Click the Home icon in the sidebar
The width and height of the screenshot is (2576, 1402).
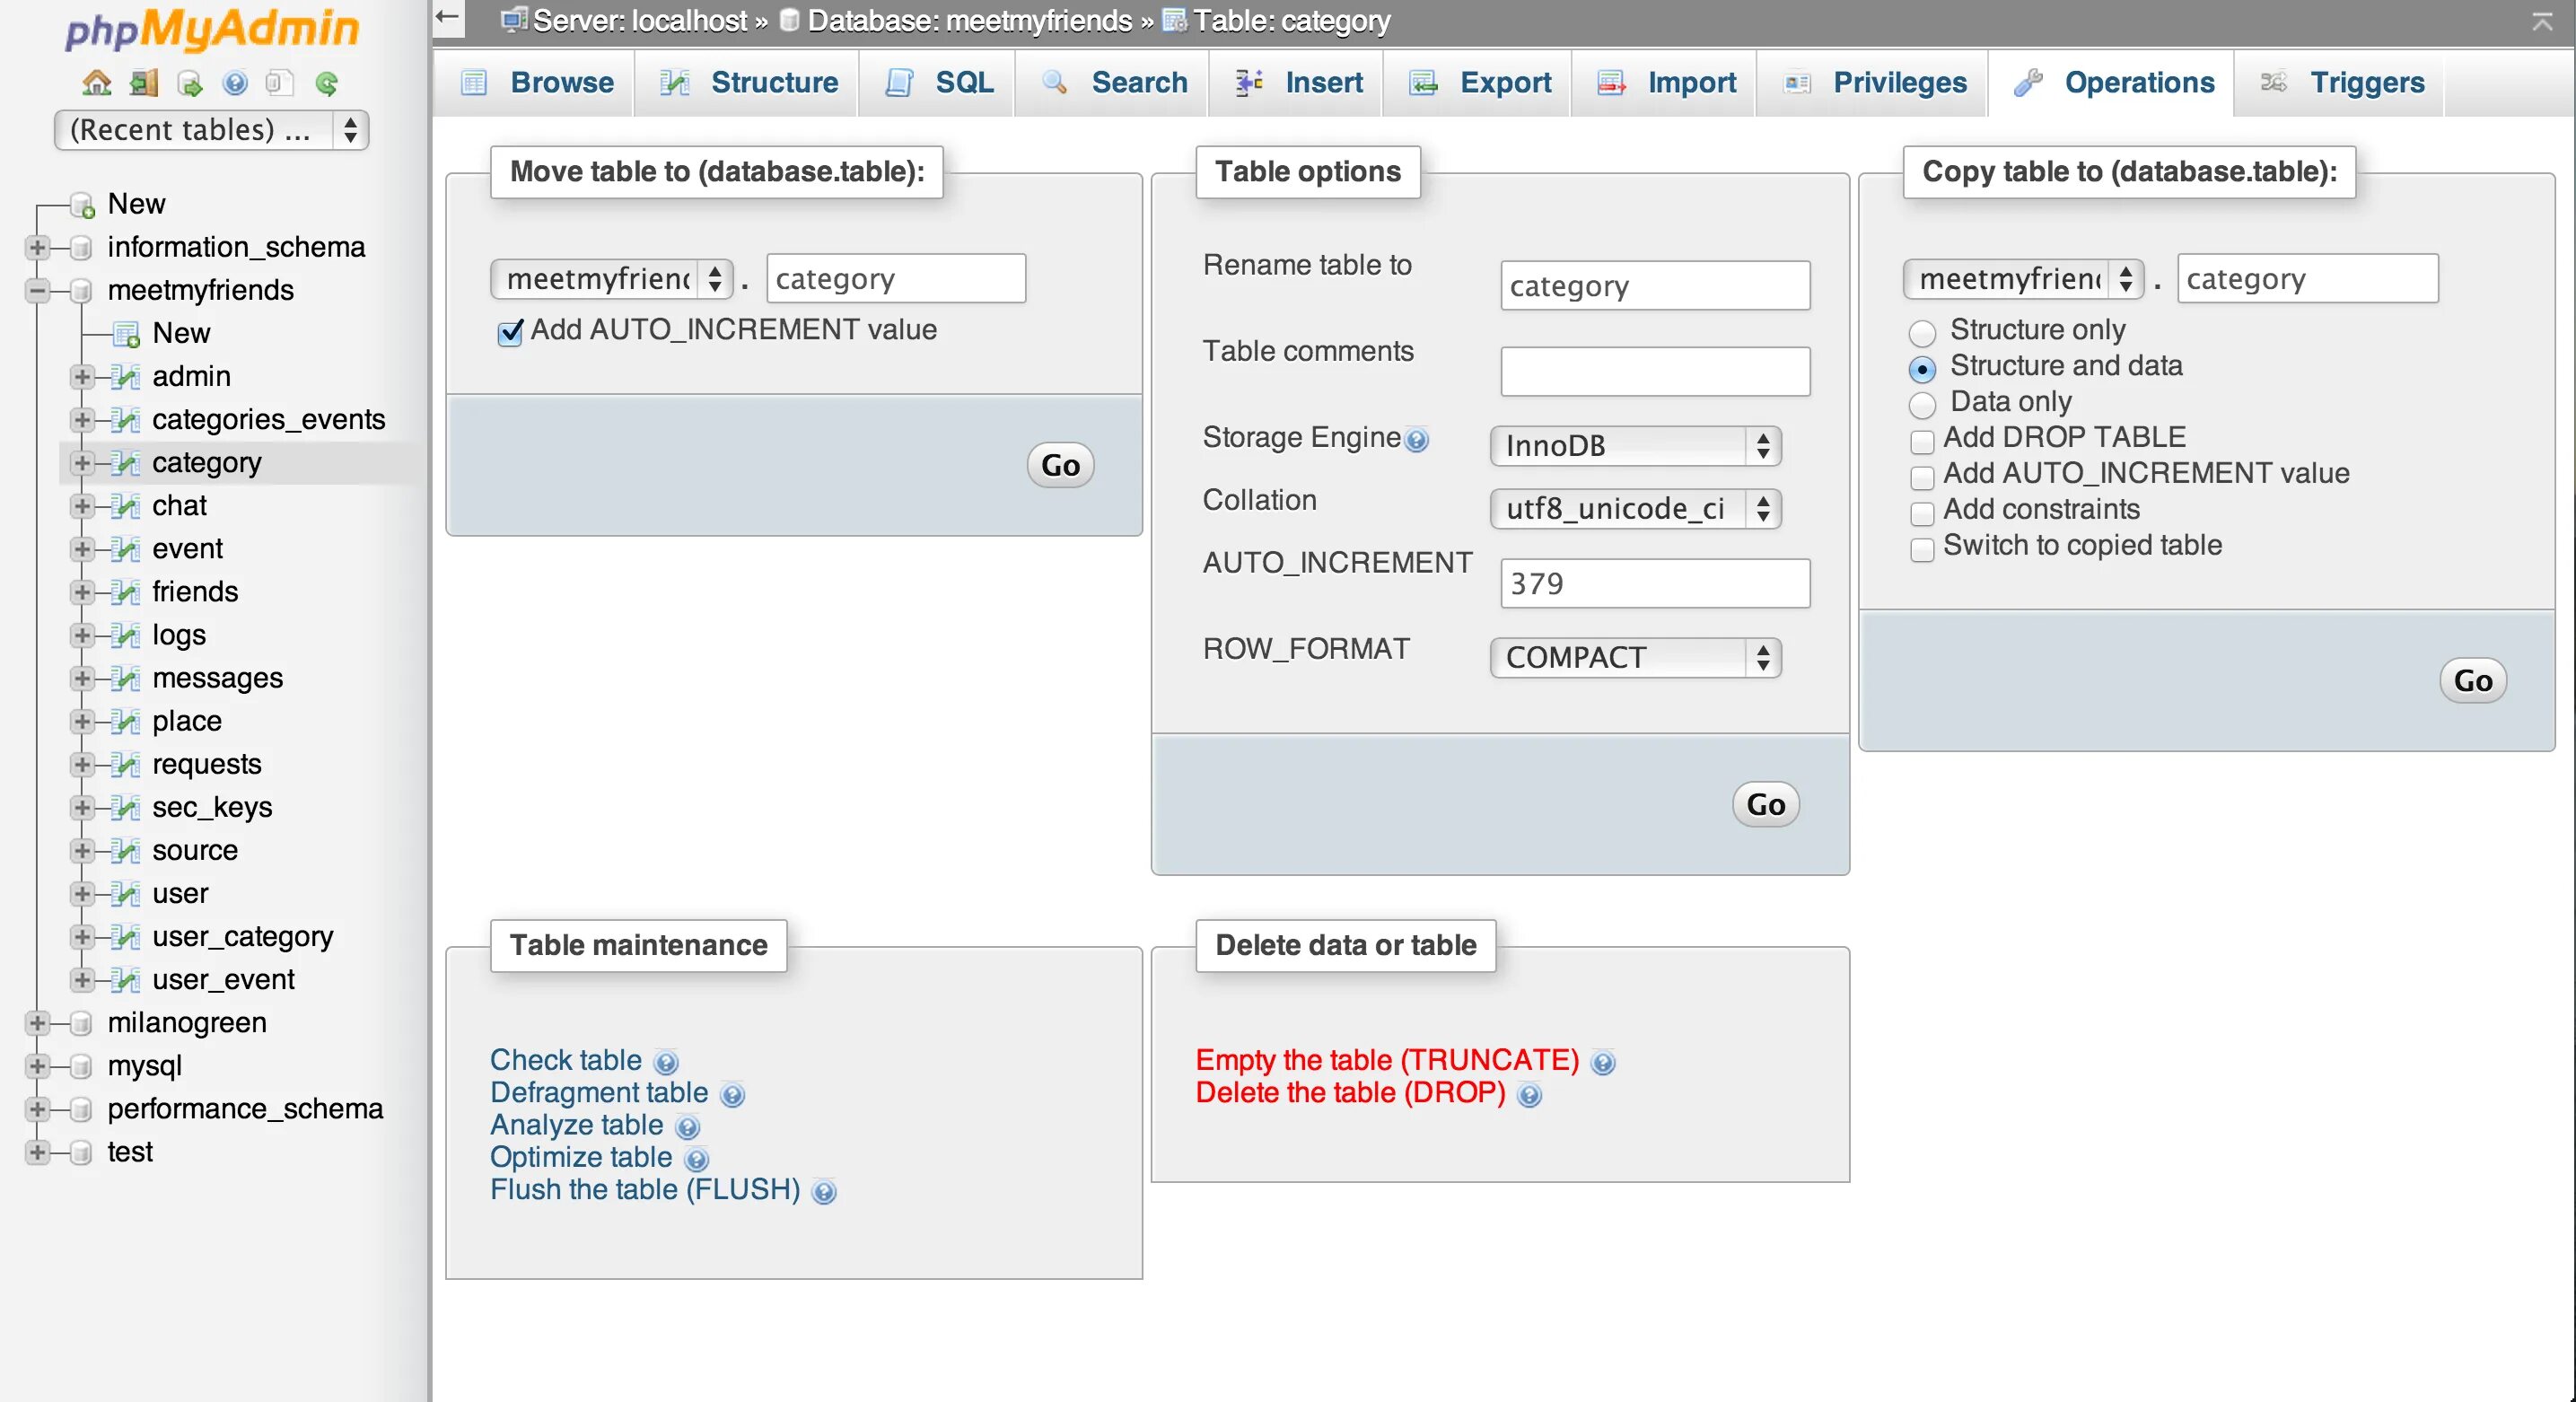97,83
